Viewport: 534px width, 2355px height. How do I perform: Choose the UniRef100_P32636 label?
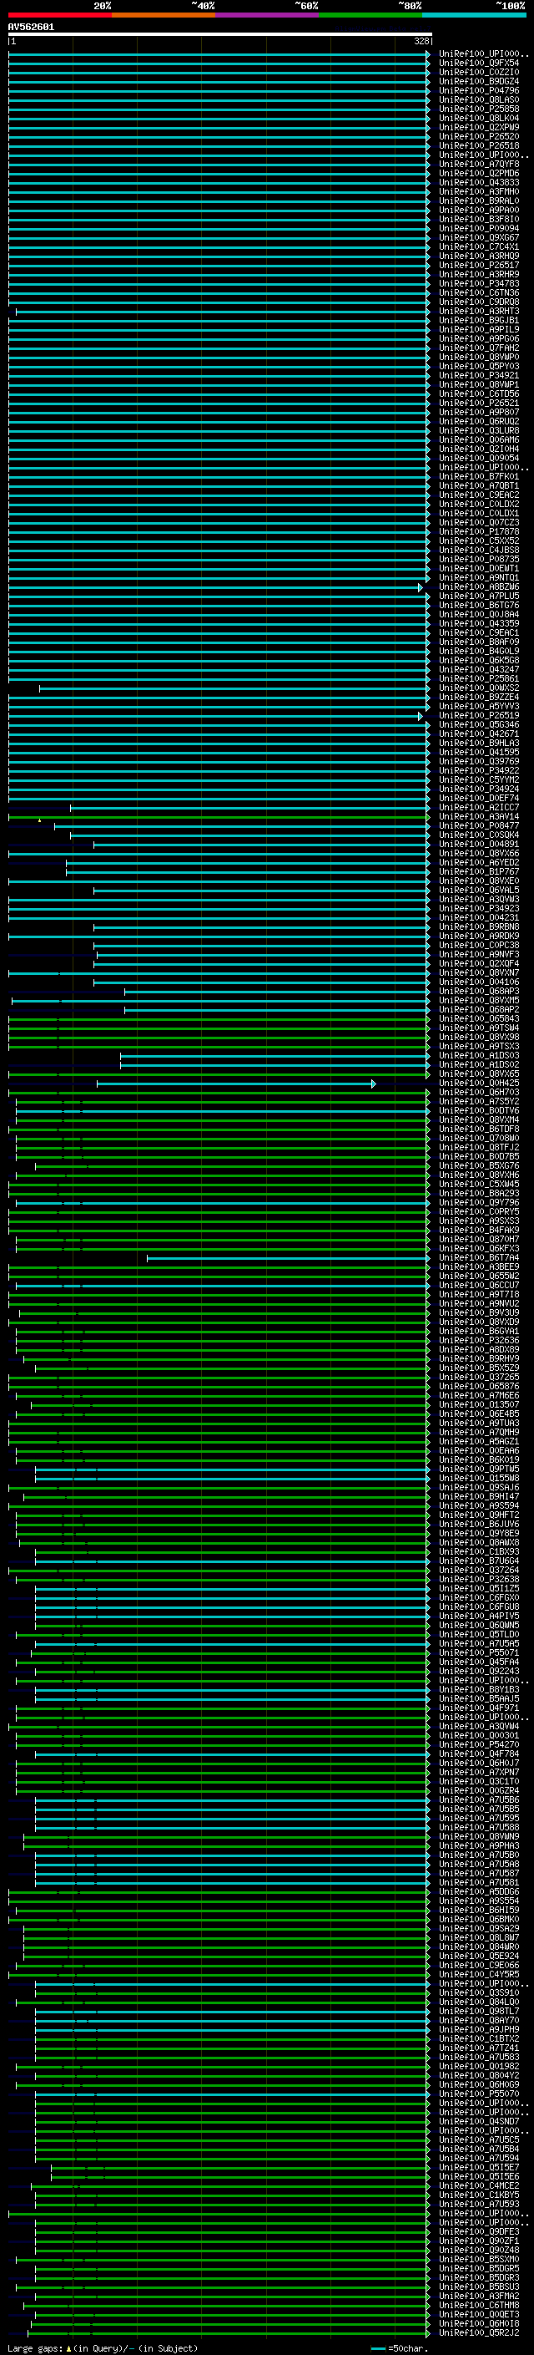tap(479, 1341)
